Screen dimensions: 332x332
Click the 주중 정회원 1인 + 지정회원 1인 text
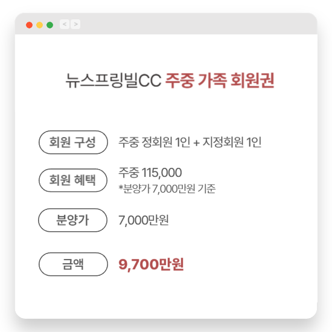coord(190,142)
